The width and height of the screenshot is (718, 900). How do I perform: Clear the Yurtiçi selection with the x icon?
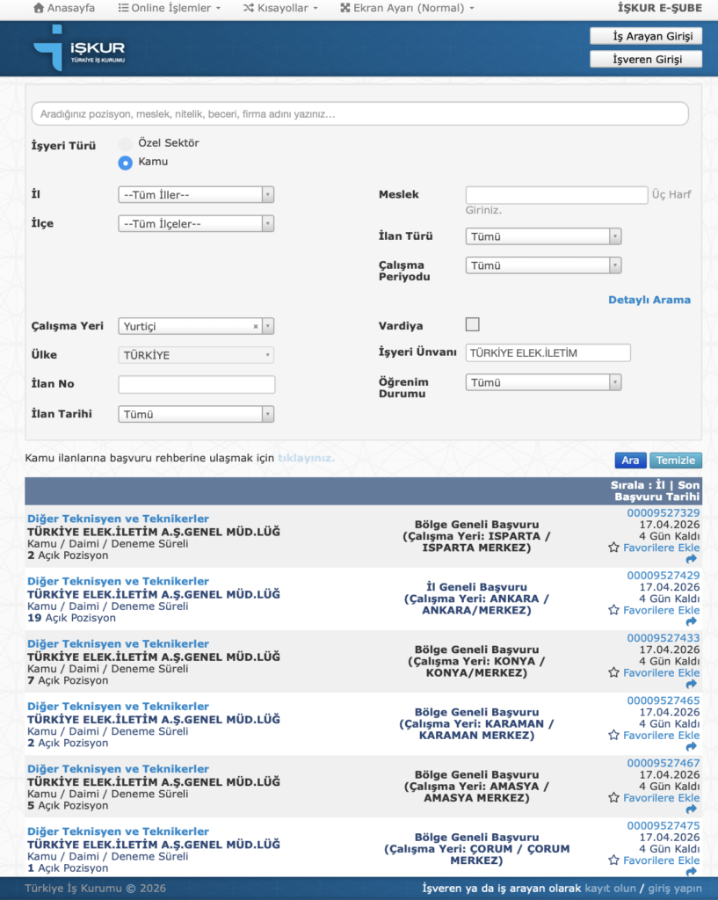pyautogui.click(x=256, y=326)
